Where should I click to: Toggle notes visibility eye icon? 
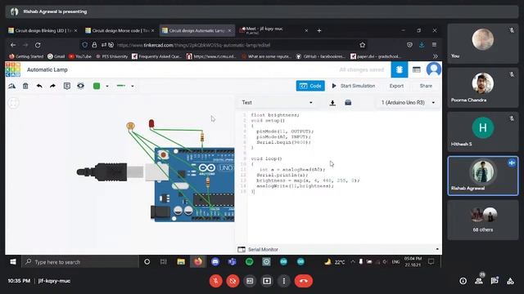coord(80,86)
